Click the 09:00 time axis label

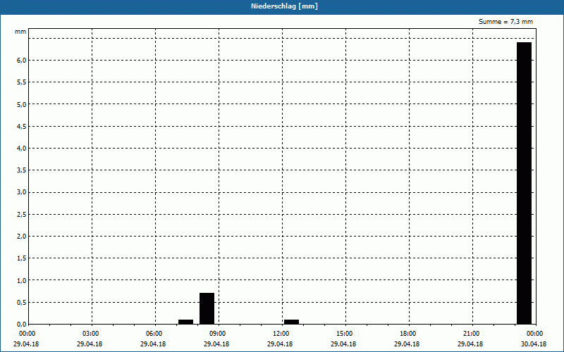pyautogui.click(x=218, y=334)
